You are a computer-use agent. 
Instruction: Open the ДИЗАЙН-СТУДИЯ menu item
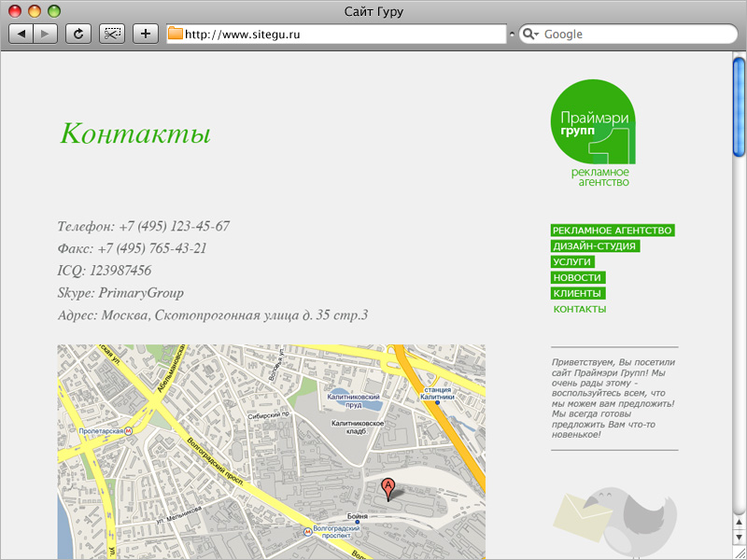click(x=595, y=246)
